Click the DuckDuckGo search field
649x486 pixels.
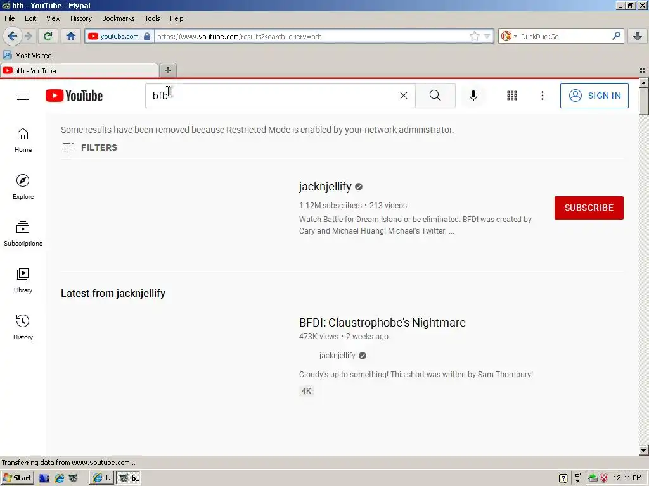click(x=565, y=36)
